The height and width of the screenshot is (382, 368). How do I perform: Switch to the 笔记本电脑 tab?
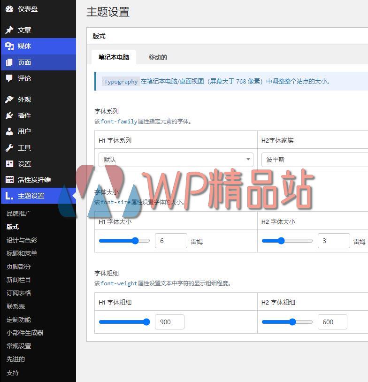(114, 57)
